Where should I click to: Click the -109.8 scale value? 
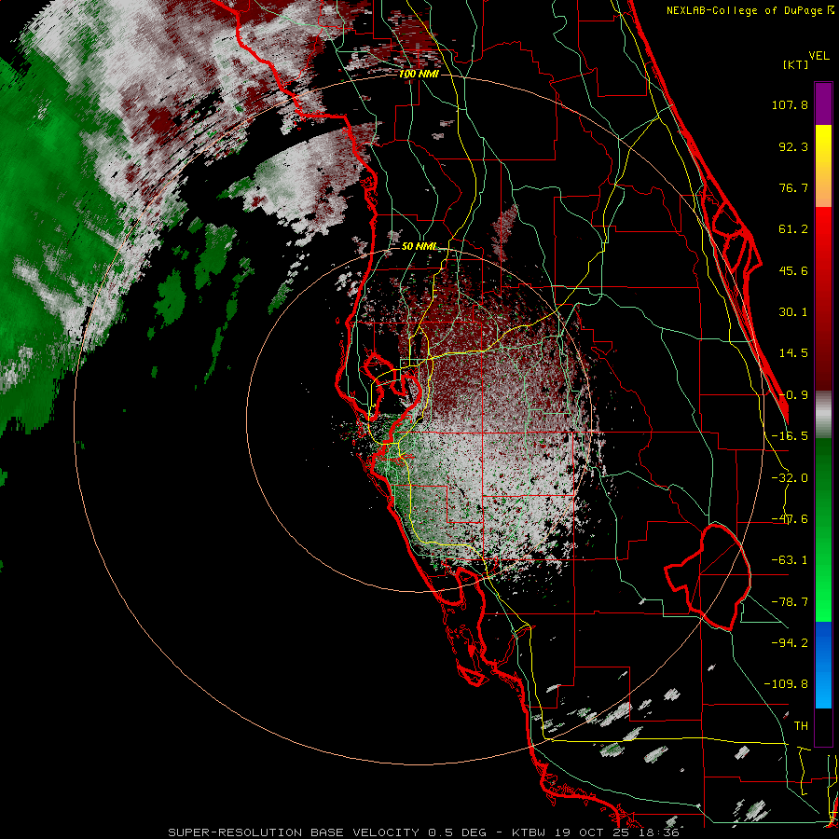tap(786, 684)
